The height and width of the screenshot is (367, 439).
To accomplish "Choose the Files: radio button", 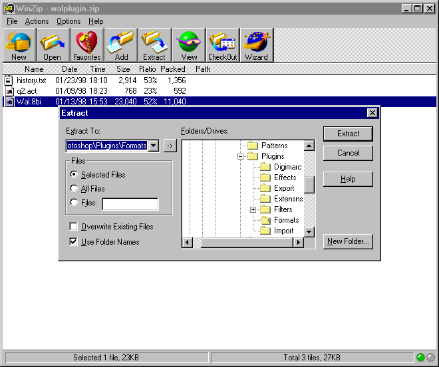I will [x=74, y=202].
